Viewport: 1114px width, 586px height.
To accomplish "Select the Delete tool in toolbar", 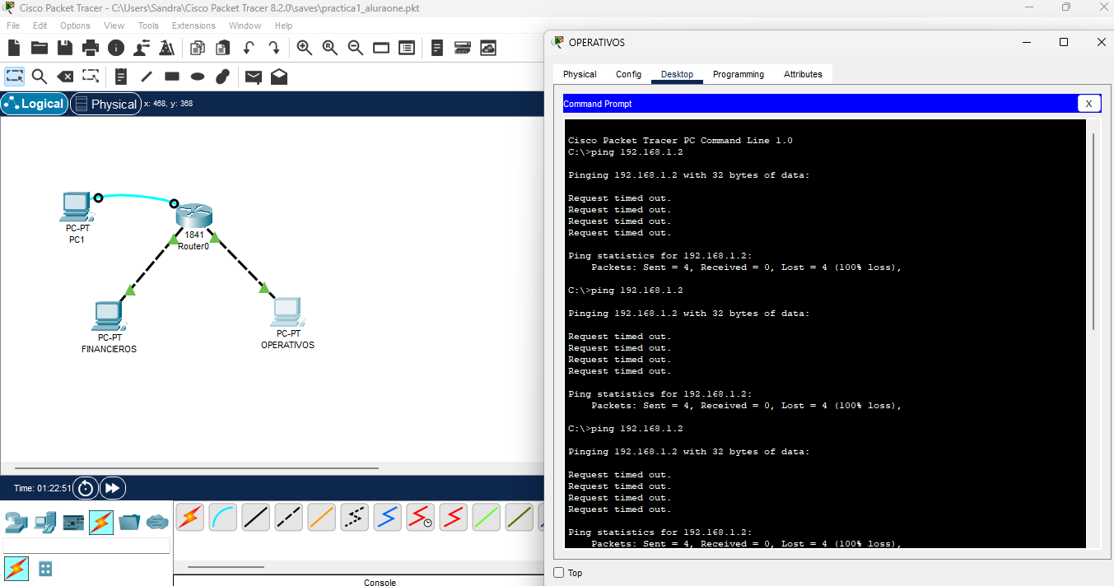I will tap(65, 77).
